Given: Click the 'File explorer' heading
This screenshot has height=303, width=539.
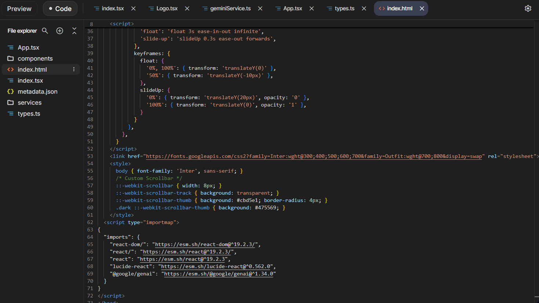Looking at the screenshot, I should click(22, 31).
